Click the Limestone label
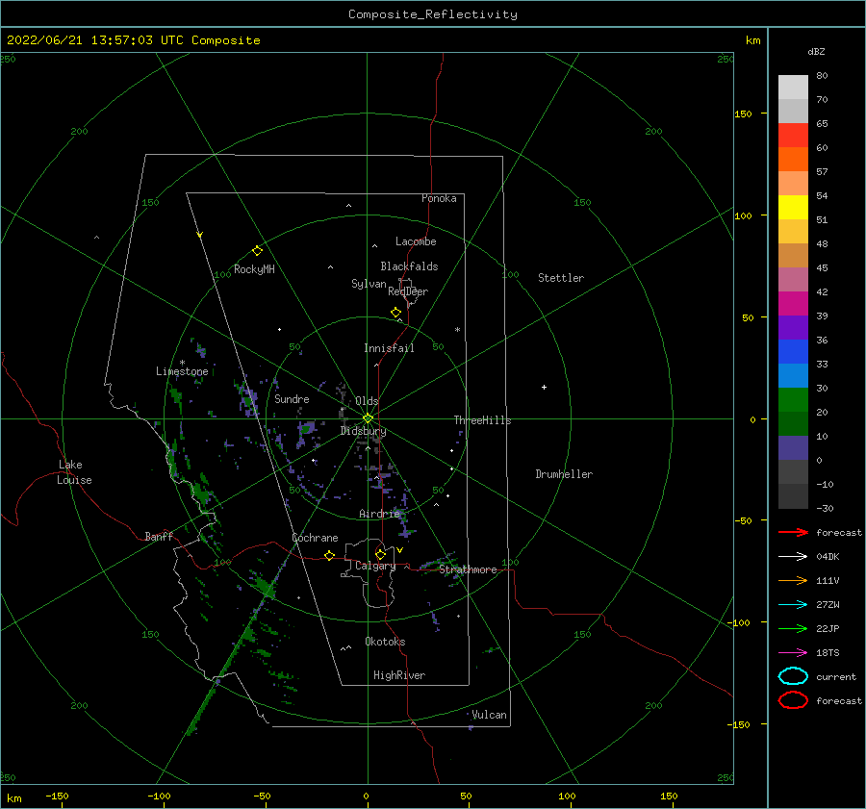 (x=182, y=371)
